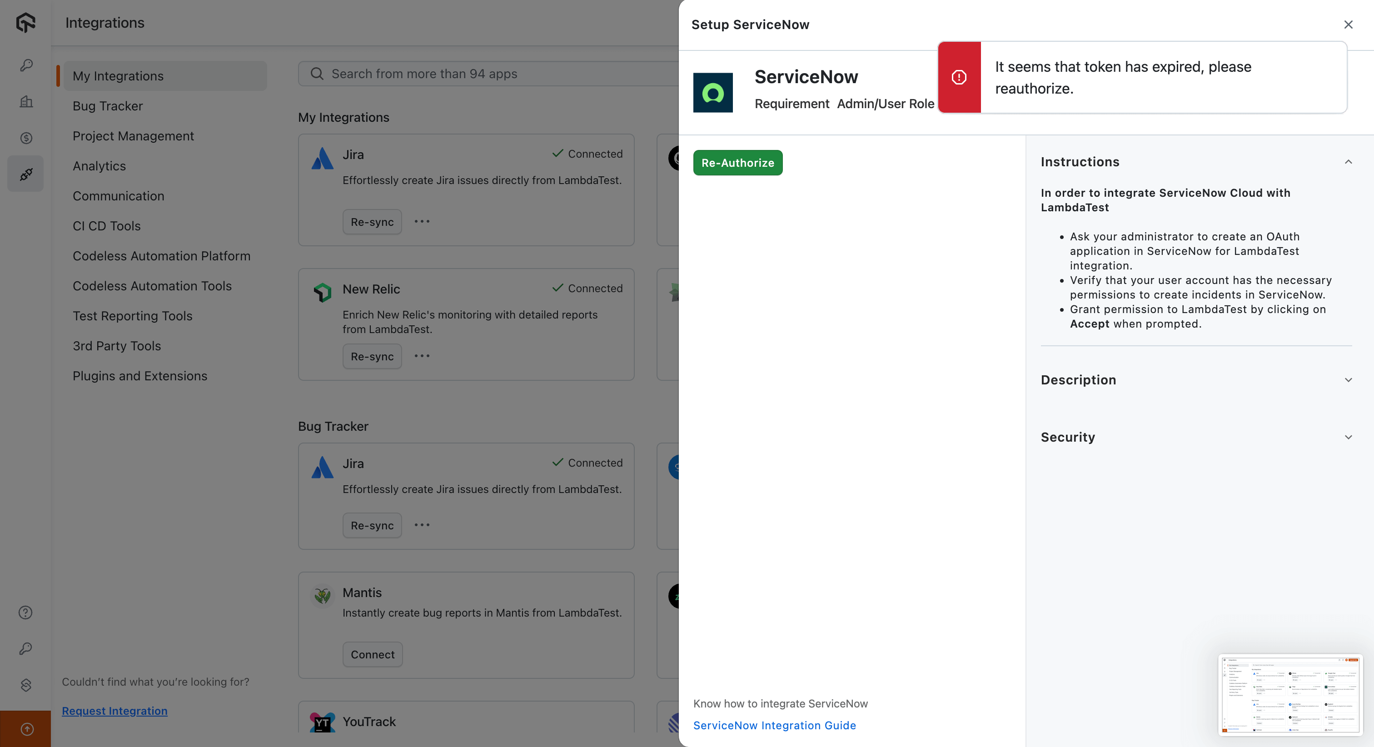Click the Re-Authorize button
The height and width of the screenshot is (747, 1374).
(x=738, y=163)
